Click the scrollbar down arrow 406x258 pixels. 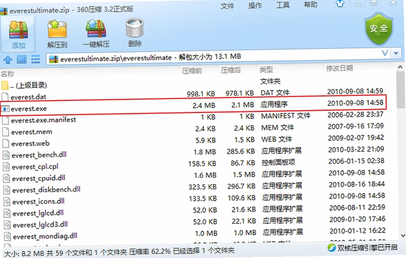click(x=403, y=236)
